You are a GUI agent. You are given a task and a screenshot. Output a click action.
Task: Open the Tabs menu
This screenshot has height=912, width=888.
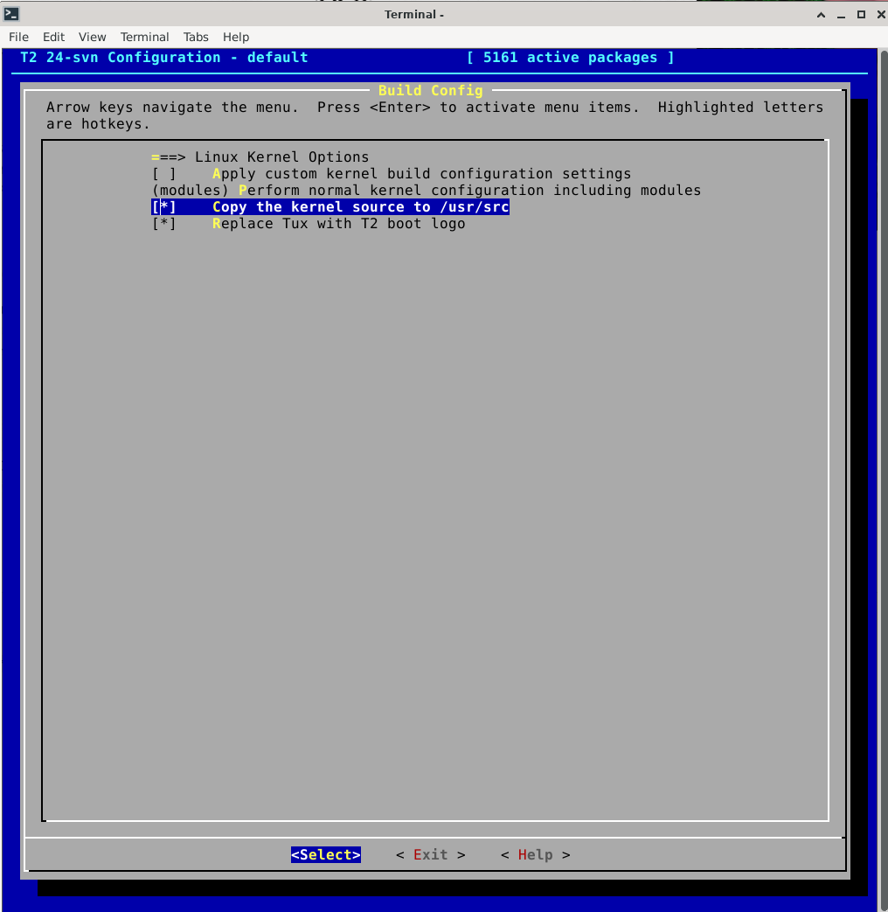(196, 37)
